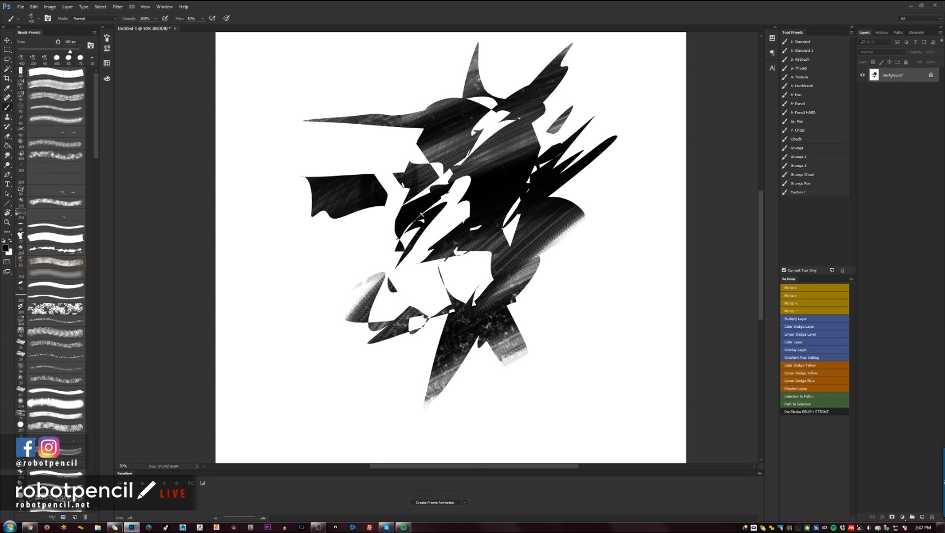Select the Grunge Chisel tool preset
Screen dimensions: 945x533
coord(802,174)
